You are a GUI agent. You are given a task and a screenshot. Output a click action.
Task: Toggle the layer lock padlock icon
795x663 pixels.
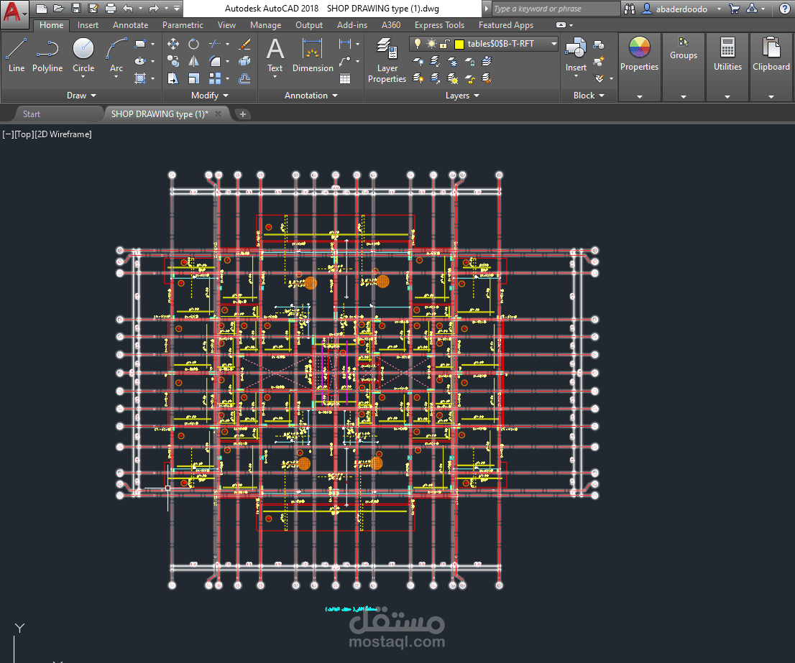[444, 44]
